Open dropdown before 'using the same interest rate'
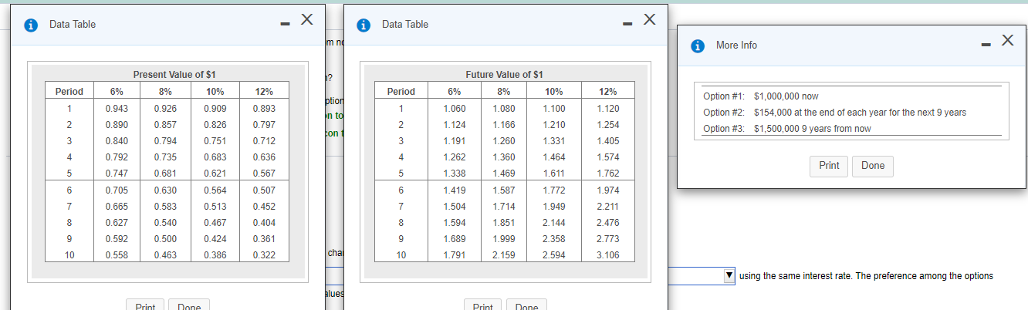 point(729,276)
